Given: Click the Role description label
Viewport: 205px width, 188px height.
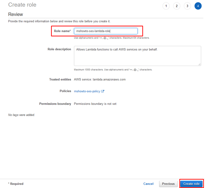Looking at the screenshot, I should point(59,49).
